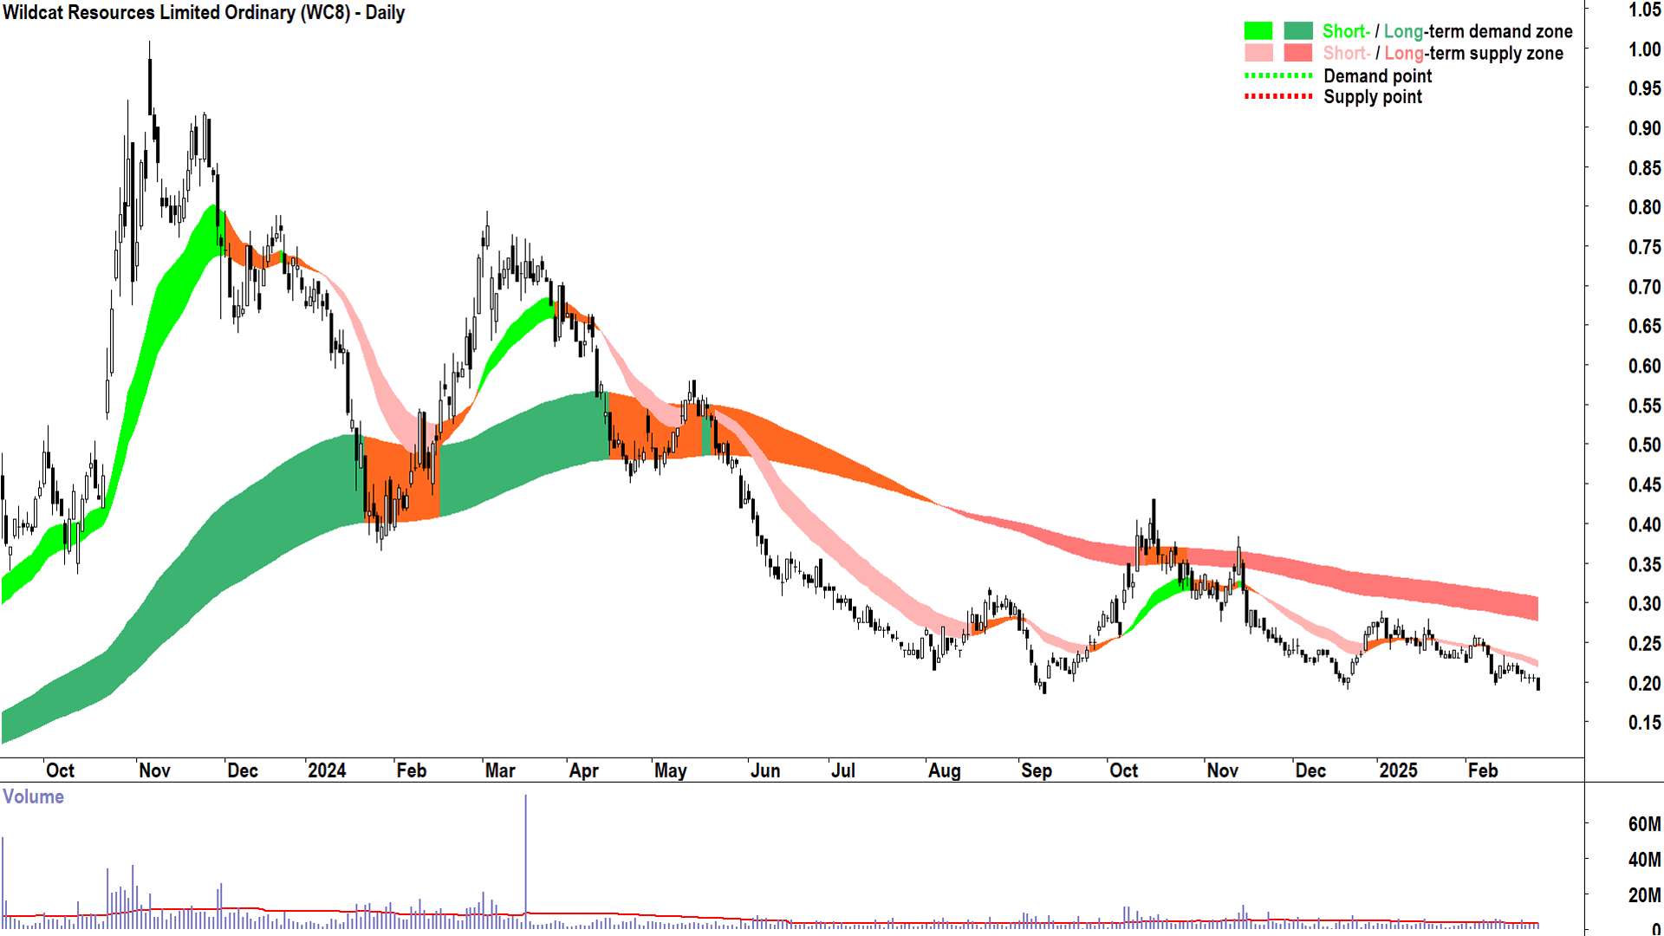Screen dimensions: 1664x936
Task: Click the 0.20 price axis label
Action: [1644, 684]
